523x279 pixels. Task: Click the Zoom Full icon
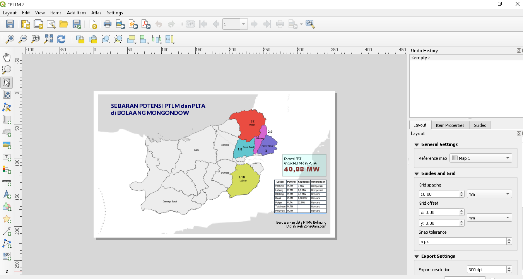48,39
